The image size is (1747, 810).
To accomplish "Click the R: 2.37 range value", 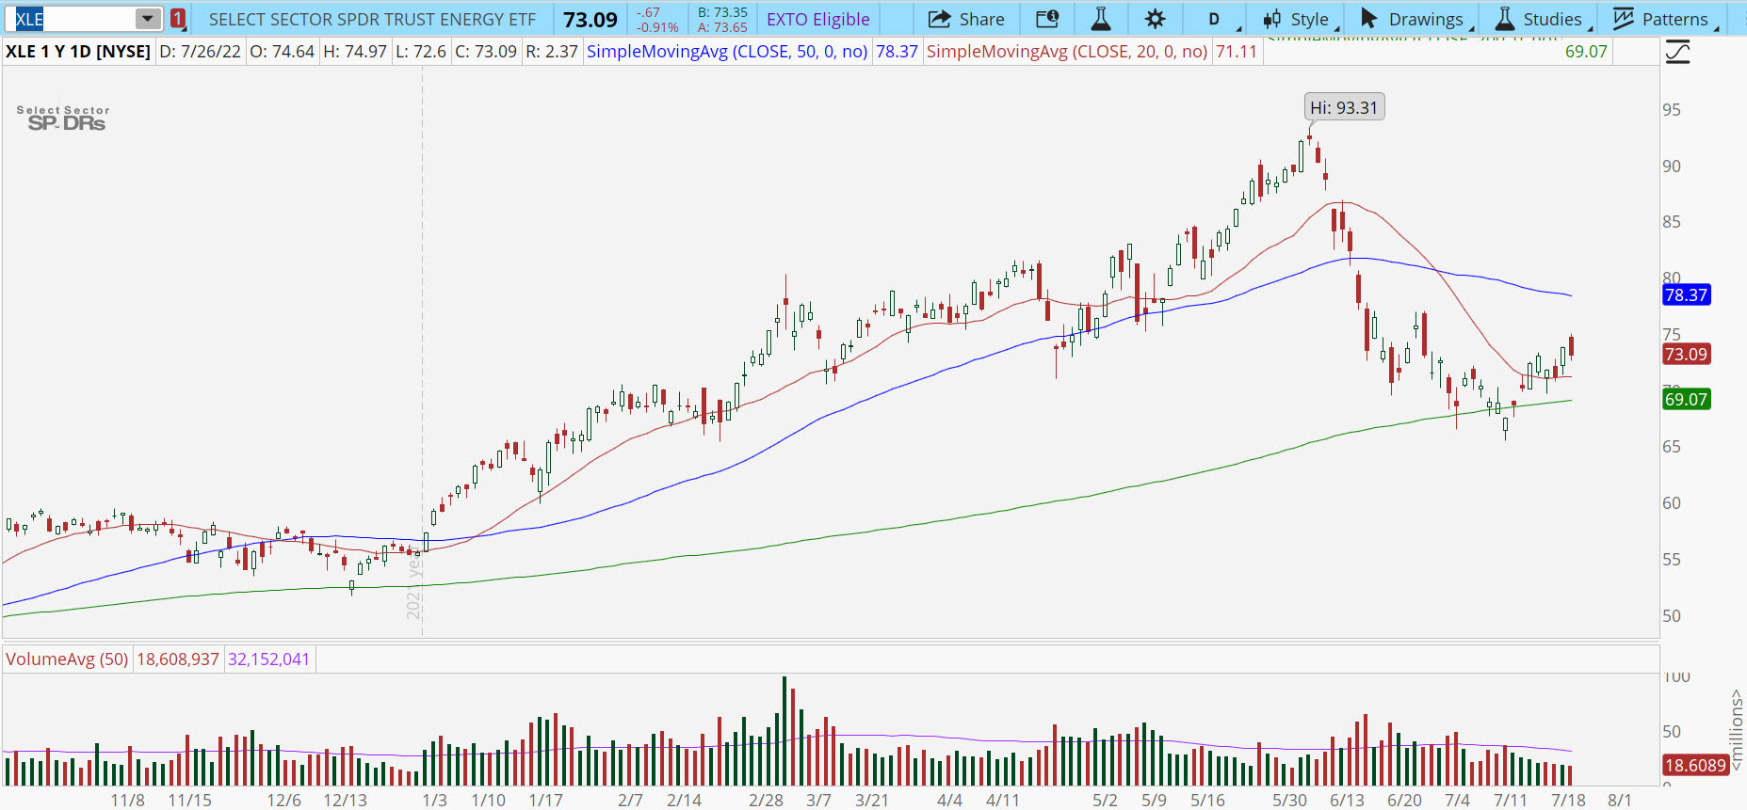I will [x=552, y=51].
